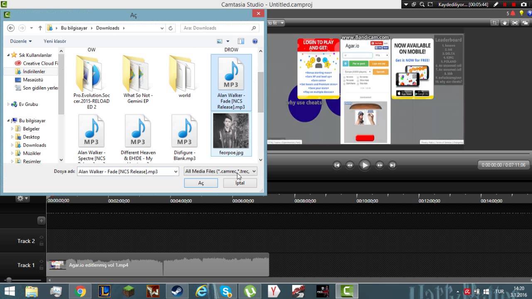Open address bar history dropdown
Screen dimensions: 532x299
click(x=162, y=28)
